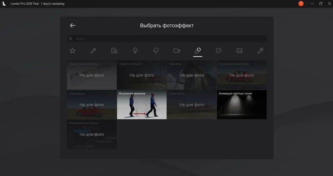
Task: Choose the 'Анимация светлых тонов' effect
Action: 242,105
